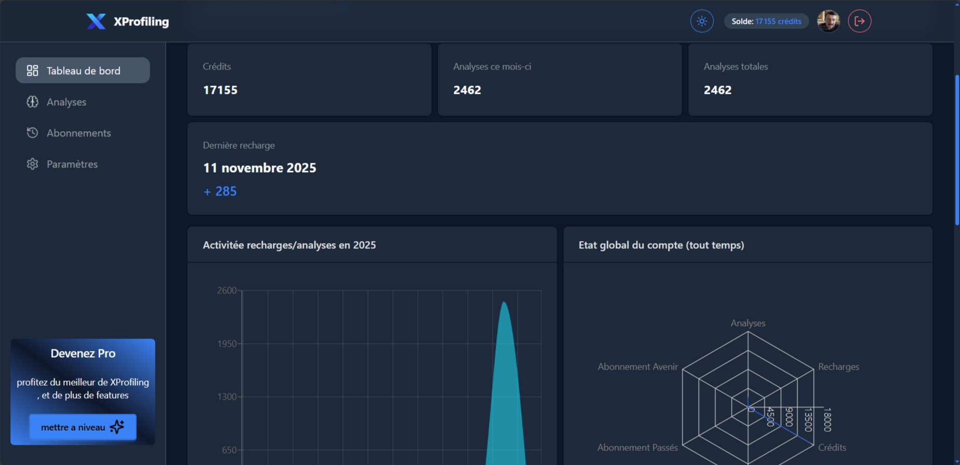Click the XProfiling X logo icon
Image resolution: width=960 pixels, height=465 pixels.
[x=96, y=21]
